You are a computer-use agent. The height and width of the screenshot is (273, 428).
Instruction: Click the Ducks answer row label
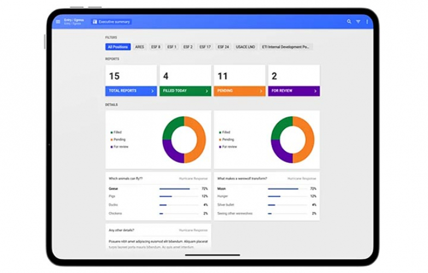113,205
